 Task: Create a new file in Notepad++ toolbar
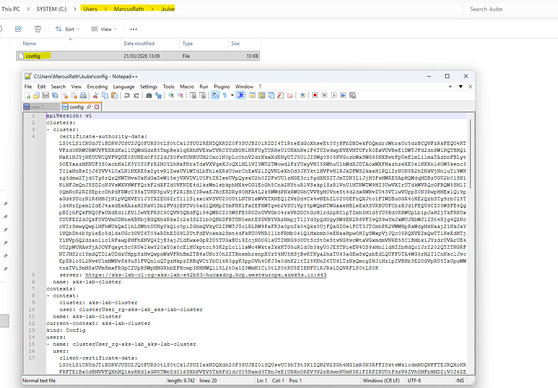coord(27,95)
